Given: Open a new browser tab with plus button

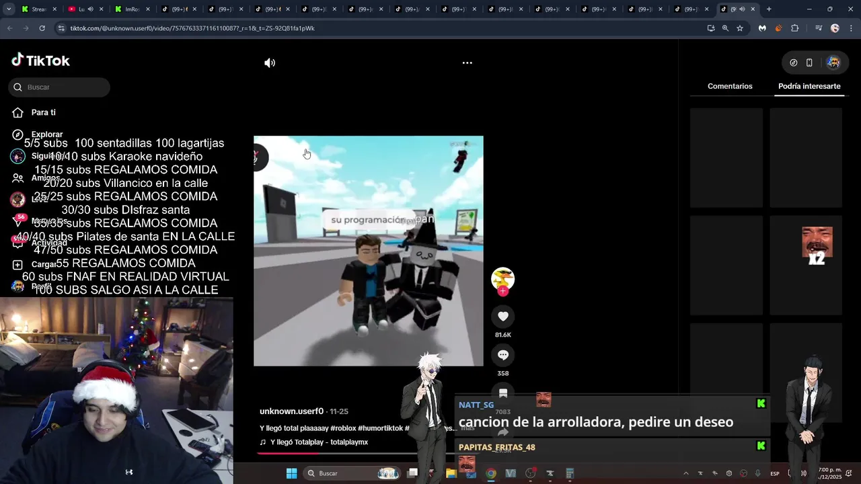Looking at the screenshot, I should coord(769,9).
